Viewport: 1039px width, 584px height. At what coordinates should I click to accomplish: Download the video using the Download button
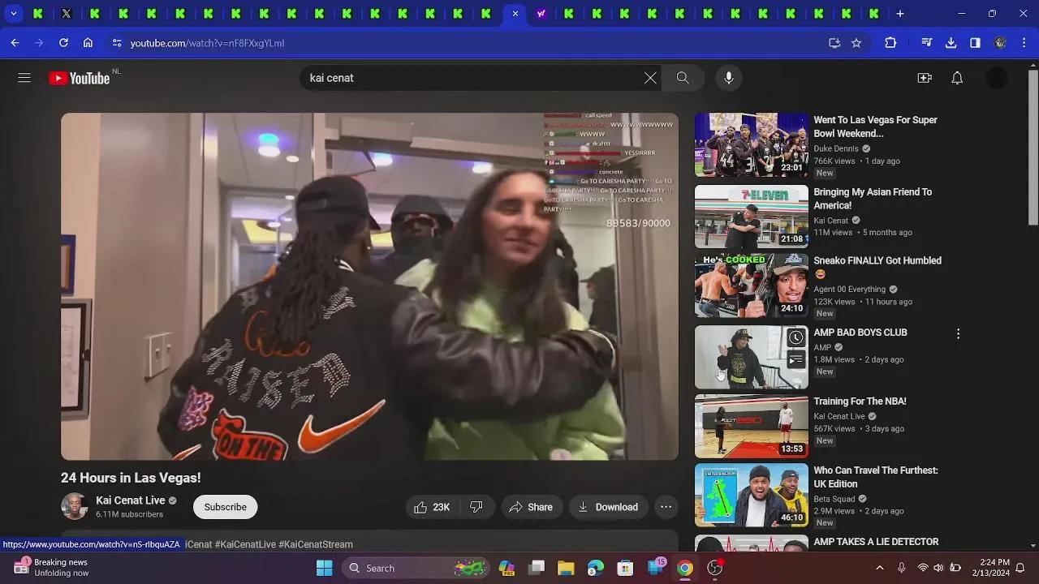click(x=608, y=507)
